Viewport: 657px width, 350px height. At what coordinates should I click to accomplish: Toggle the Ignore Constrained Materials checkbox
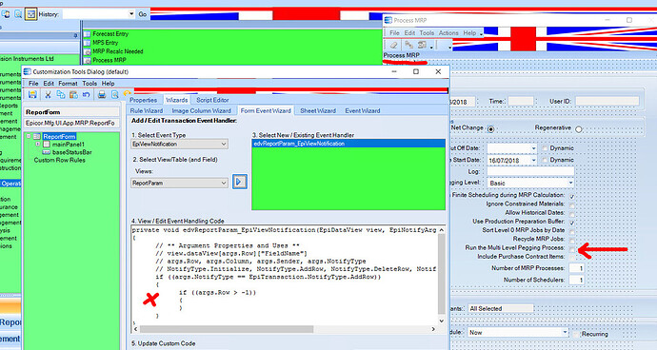coord(572,204)
